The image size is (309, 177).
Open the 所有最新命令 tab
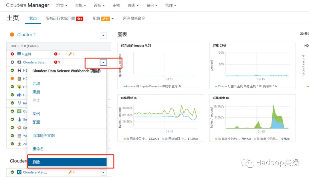134,19
